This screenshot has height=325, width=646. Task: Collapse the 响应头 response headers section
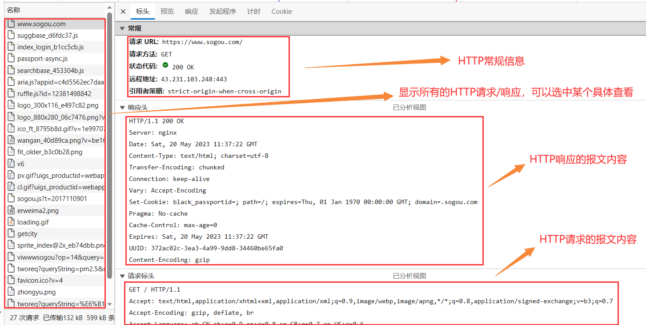pos(122,108)
